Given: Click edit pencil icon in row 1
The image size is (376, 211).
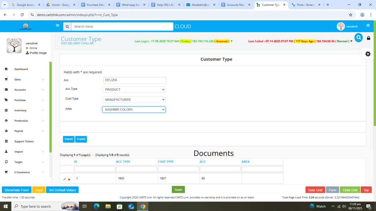Looking at the screenshot, I should [x=65, y=179].
